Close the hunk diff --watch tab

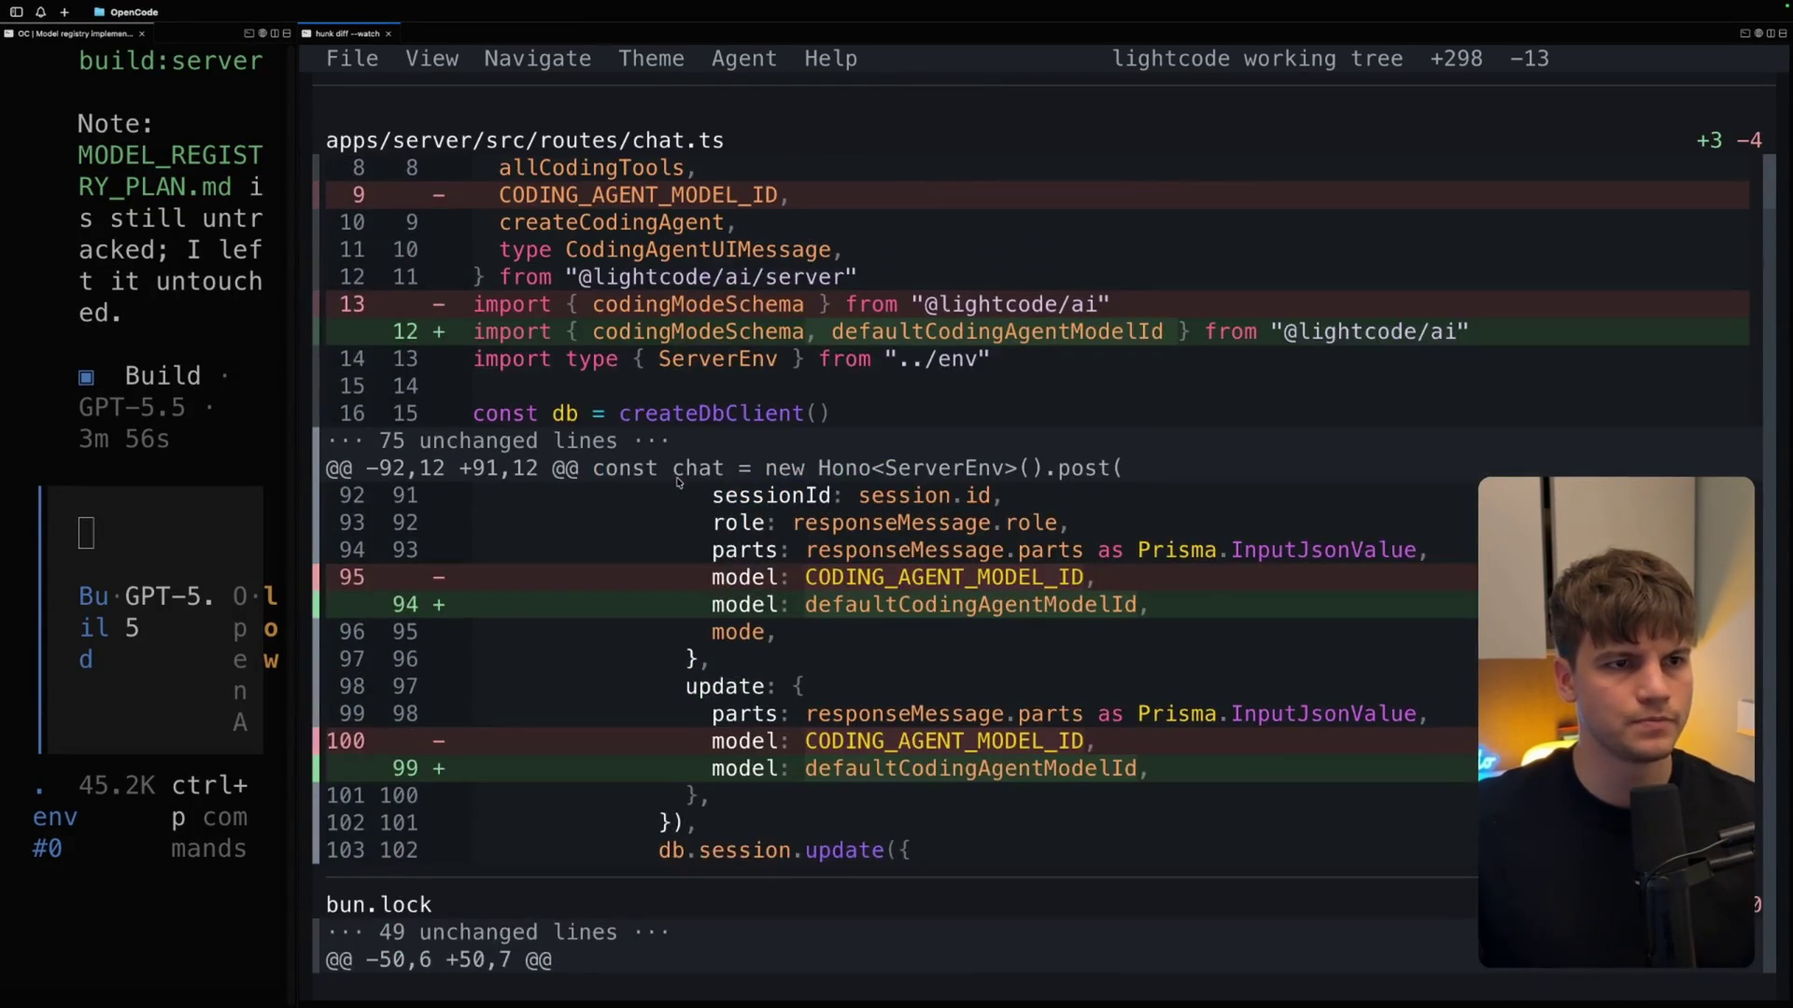pyautogui.click(x=388, y=34)
